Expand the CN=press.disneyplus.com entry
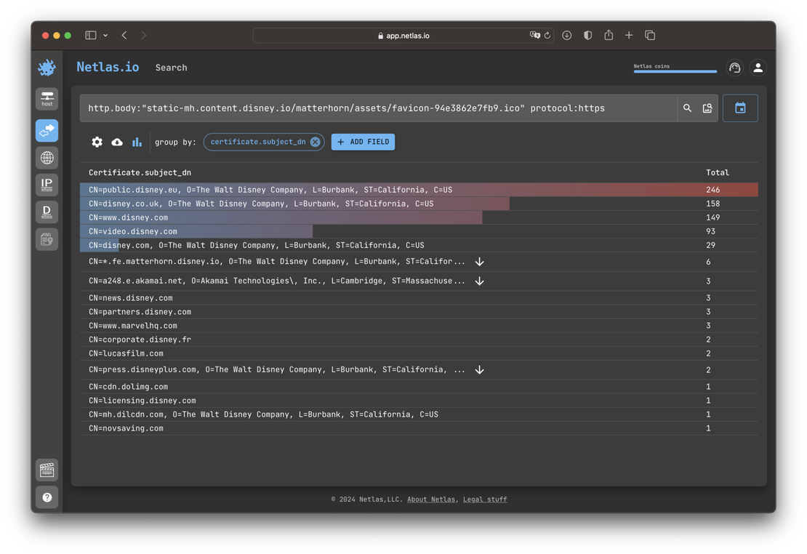Viewport: 807px width, 554px height. point(479,369)
